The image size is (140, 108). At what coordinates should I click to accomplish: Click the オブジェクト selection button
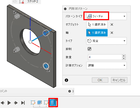pyautogui.click(x=97, y=25)
